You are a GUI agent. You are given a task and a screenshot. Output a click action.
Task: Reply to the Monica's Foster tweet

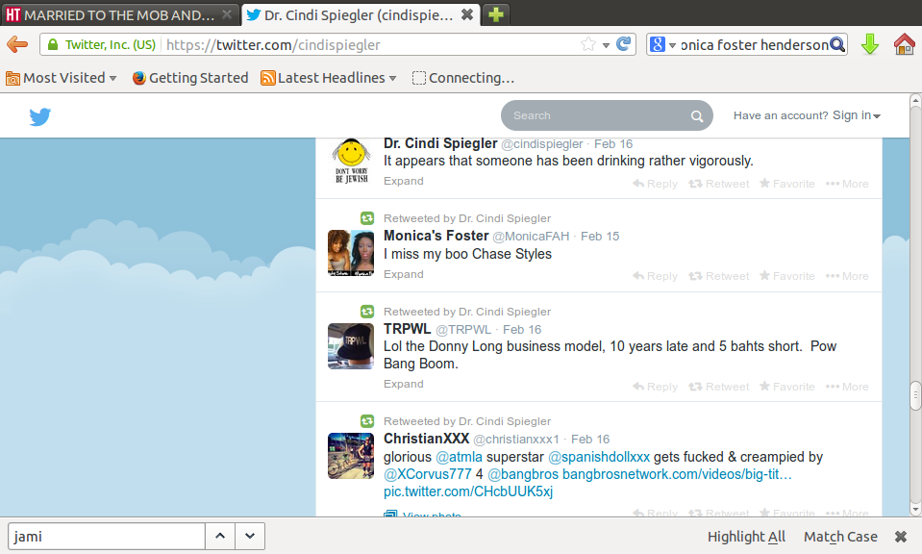[655, 276]
